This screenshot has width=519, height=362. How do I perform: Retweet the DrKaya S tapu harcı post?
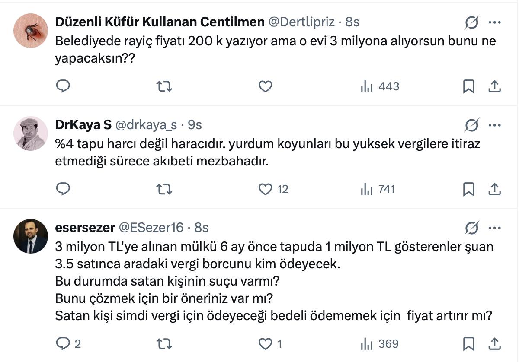tap(164, 189)
